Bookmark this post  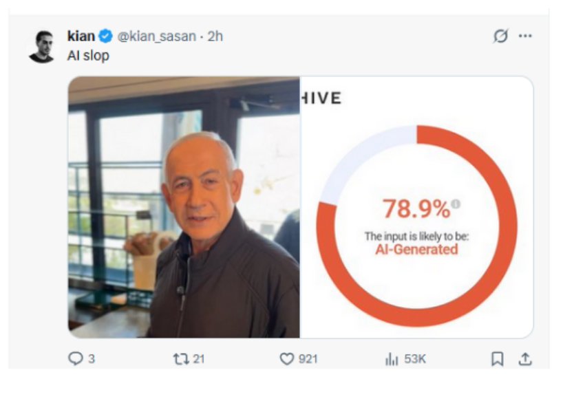497,359
